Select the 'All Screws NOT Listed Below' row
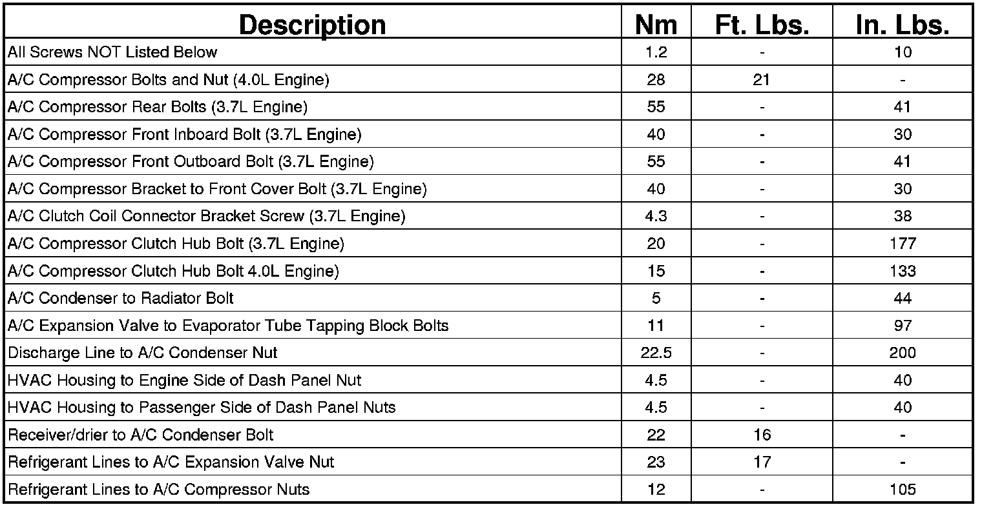This screenshot has height=507, width=982. (112, 52)
